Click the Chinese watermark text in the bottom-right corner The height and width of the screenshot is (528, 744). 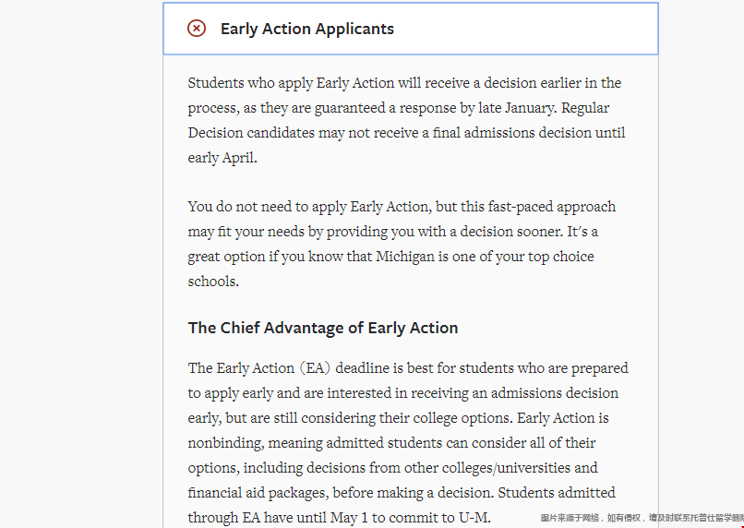coord(642,519)
